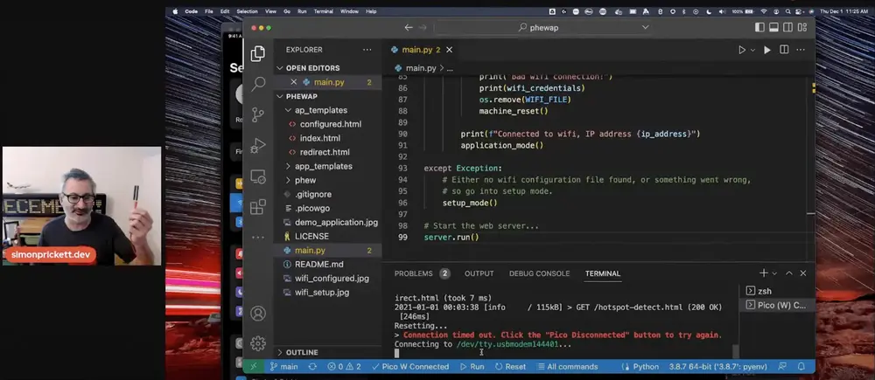Image resolution: width=875 pixels, height=380 pixels.
Task: Click Run in the status bar
Action: tap(472, 367)
